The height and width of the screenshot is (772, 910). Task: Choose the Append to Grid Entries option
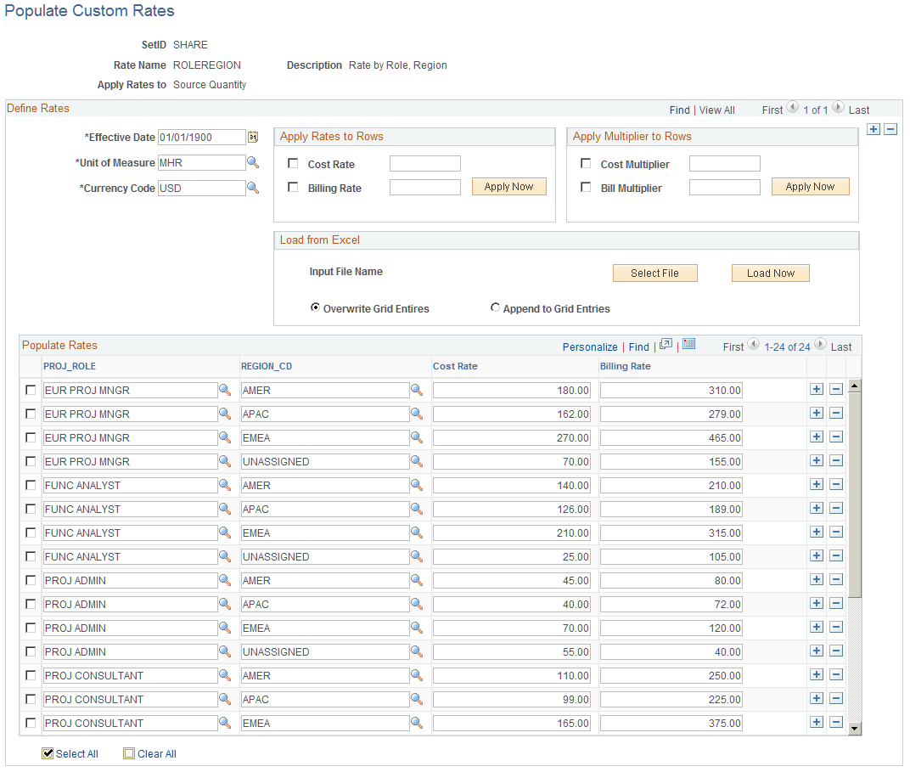coord(495,307)
